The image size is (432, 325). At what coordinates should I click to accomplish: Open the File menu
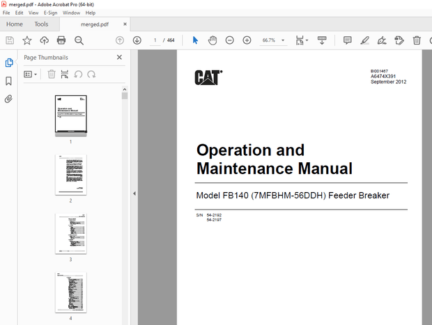click(6, 13)
